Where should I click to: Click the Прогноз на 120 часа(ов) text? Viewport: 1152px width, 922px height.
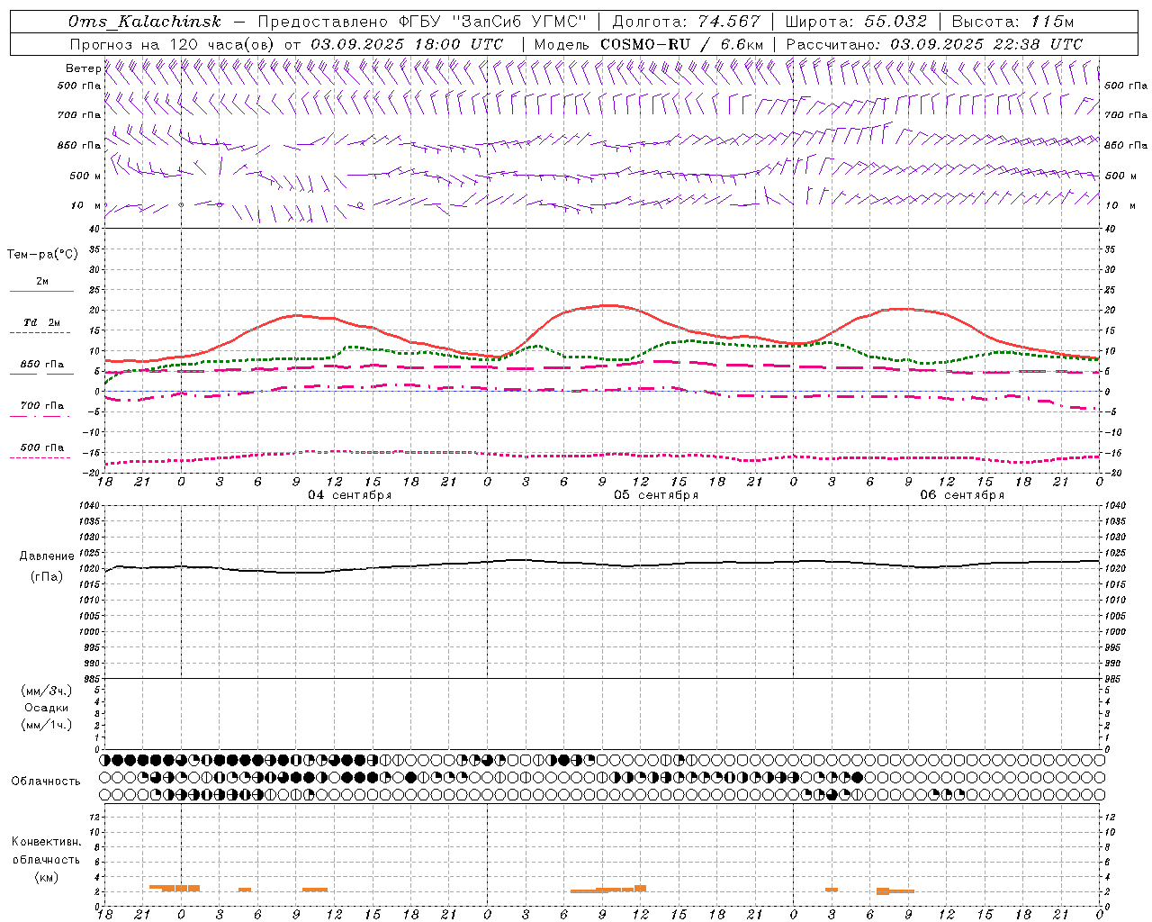coord(173,44)
